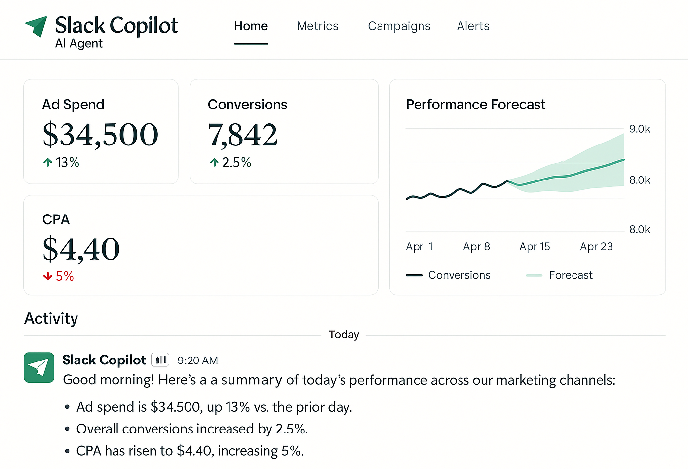
Task: Click the Today divider in Activity
Action: click(344, 334)
